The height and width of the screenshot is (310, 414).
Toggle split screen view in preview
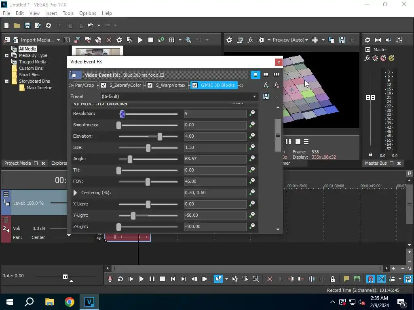pos(261,40)
